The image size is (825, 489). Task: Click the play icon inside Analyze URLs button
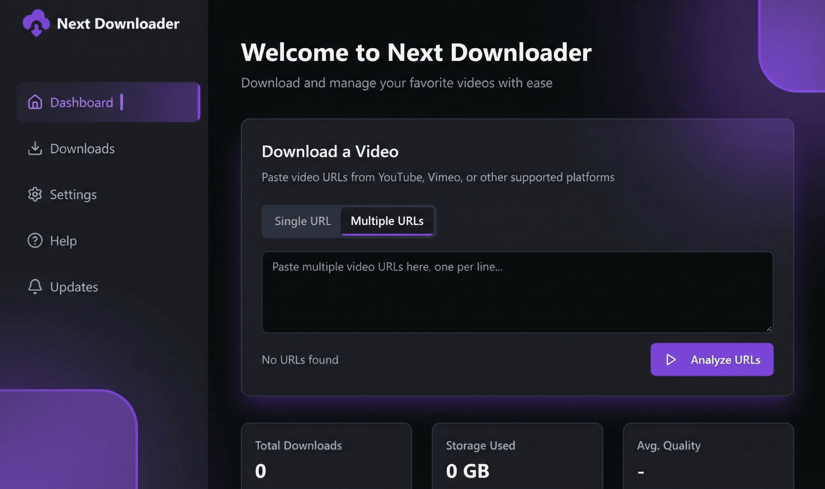click(x=671, y=360)
